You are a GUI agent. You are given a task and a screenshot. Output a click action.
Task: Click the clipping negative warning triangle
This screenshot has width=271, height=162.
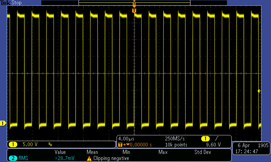coord(89,158)
